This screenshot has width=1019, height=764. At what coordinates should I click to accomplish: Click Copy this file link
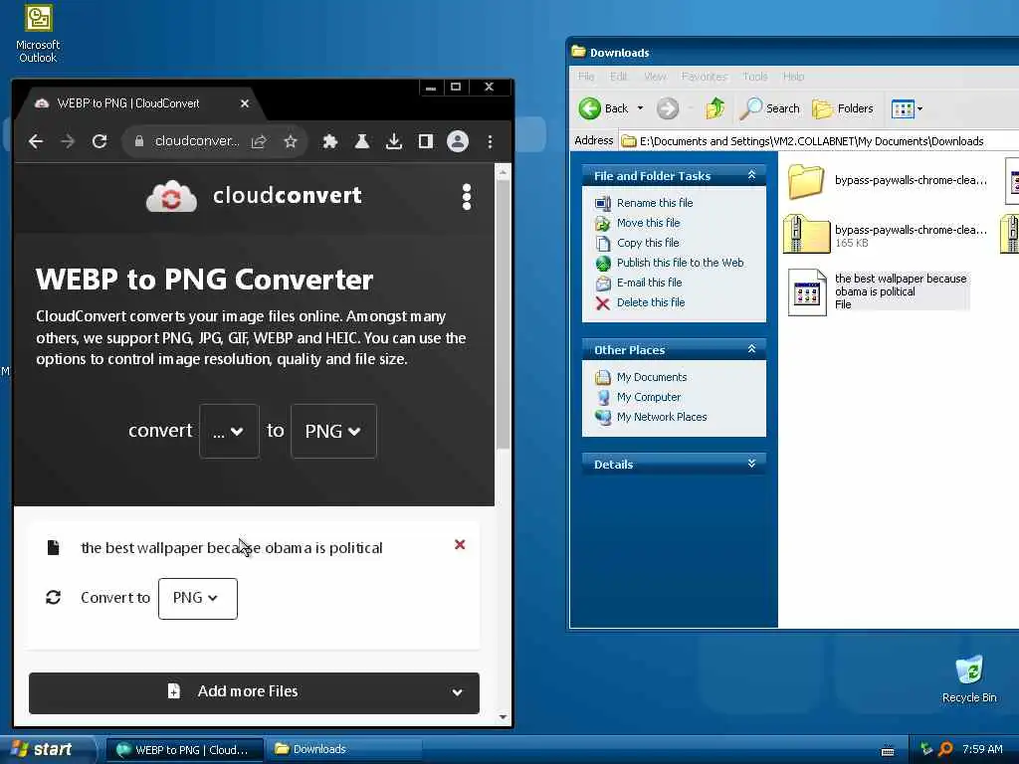click(x=647, y=243)
